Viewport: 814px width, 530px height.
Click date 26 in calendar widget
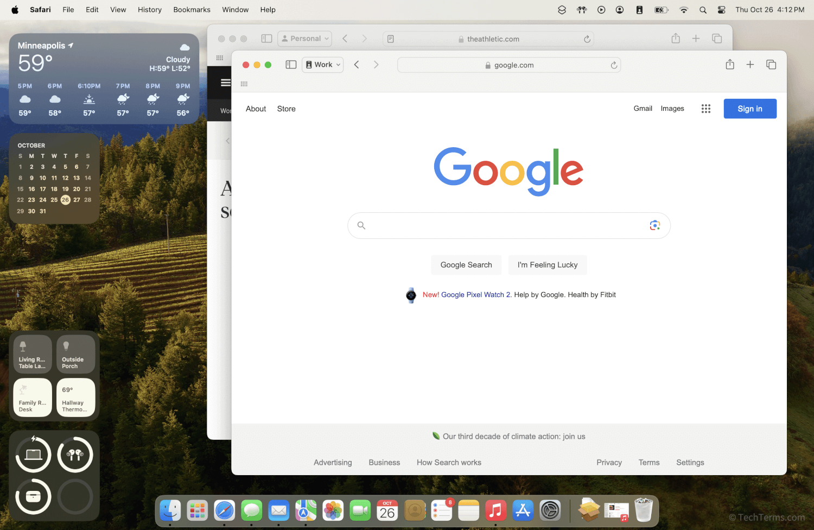pos(65,200)
